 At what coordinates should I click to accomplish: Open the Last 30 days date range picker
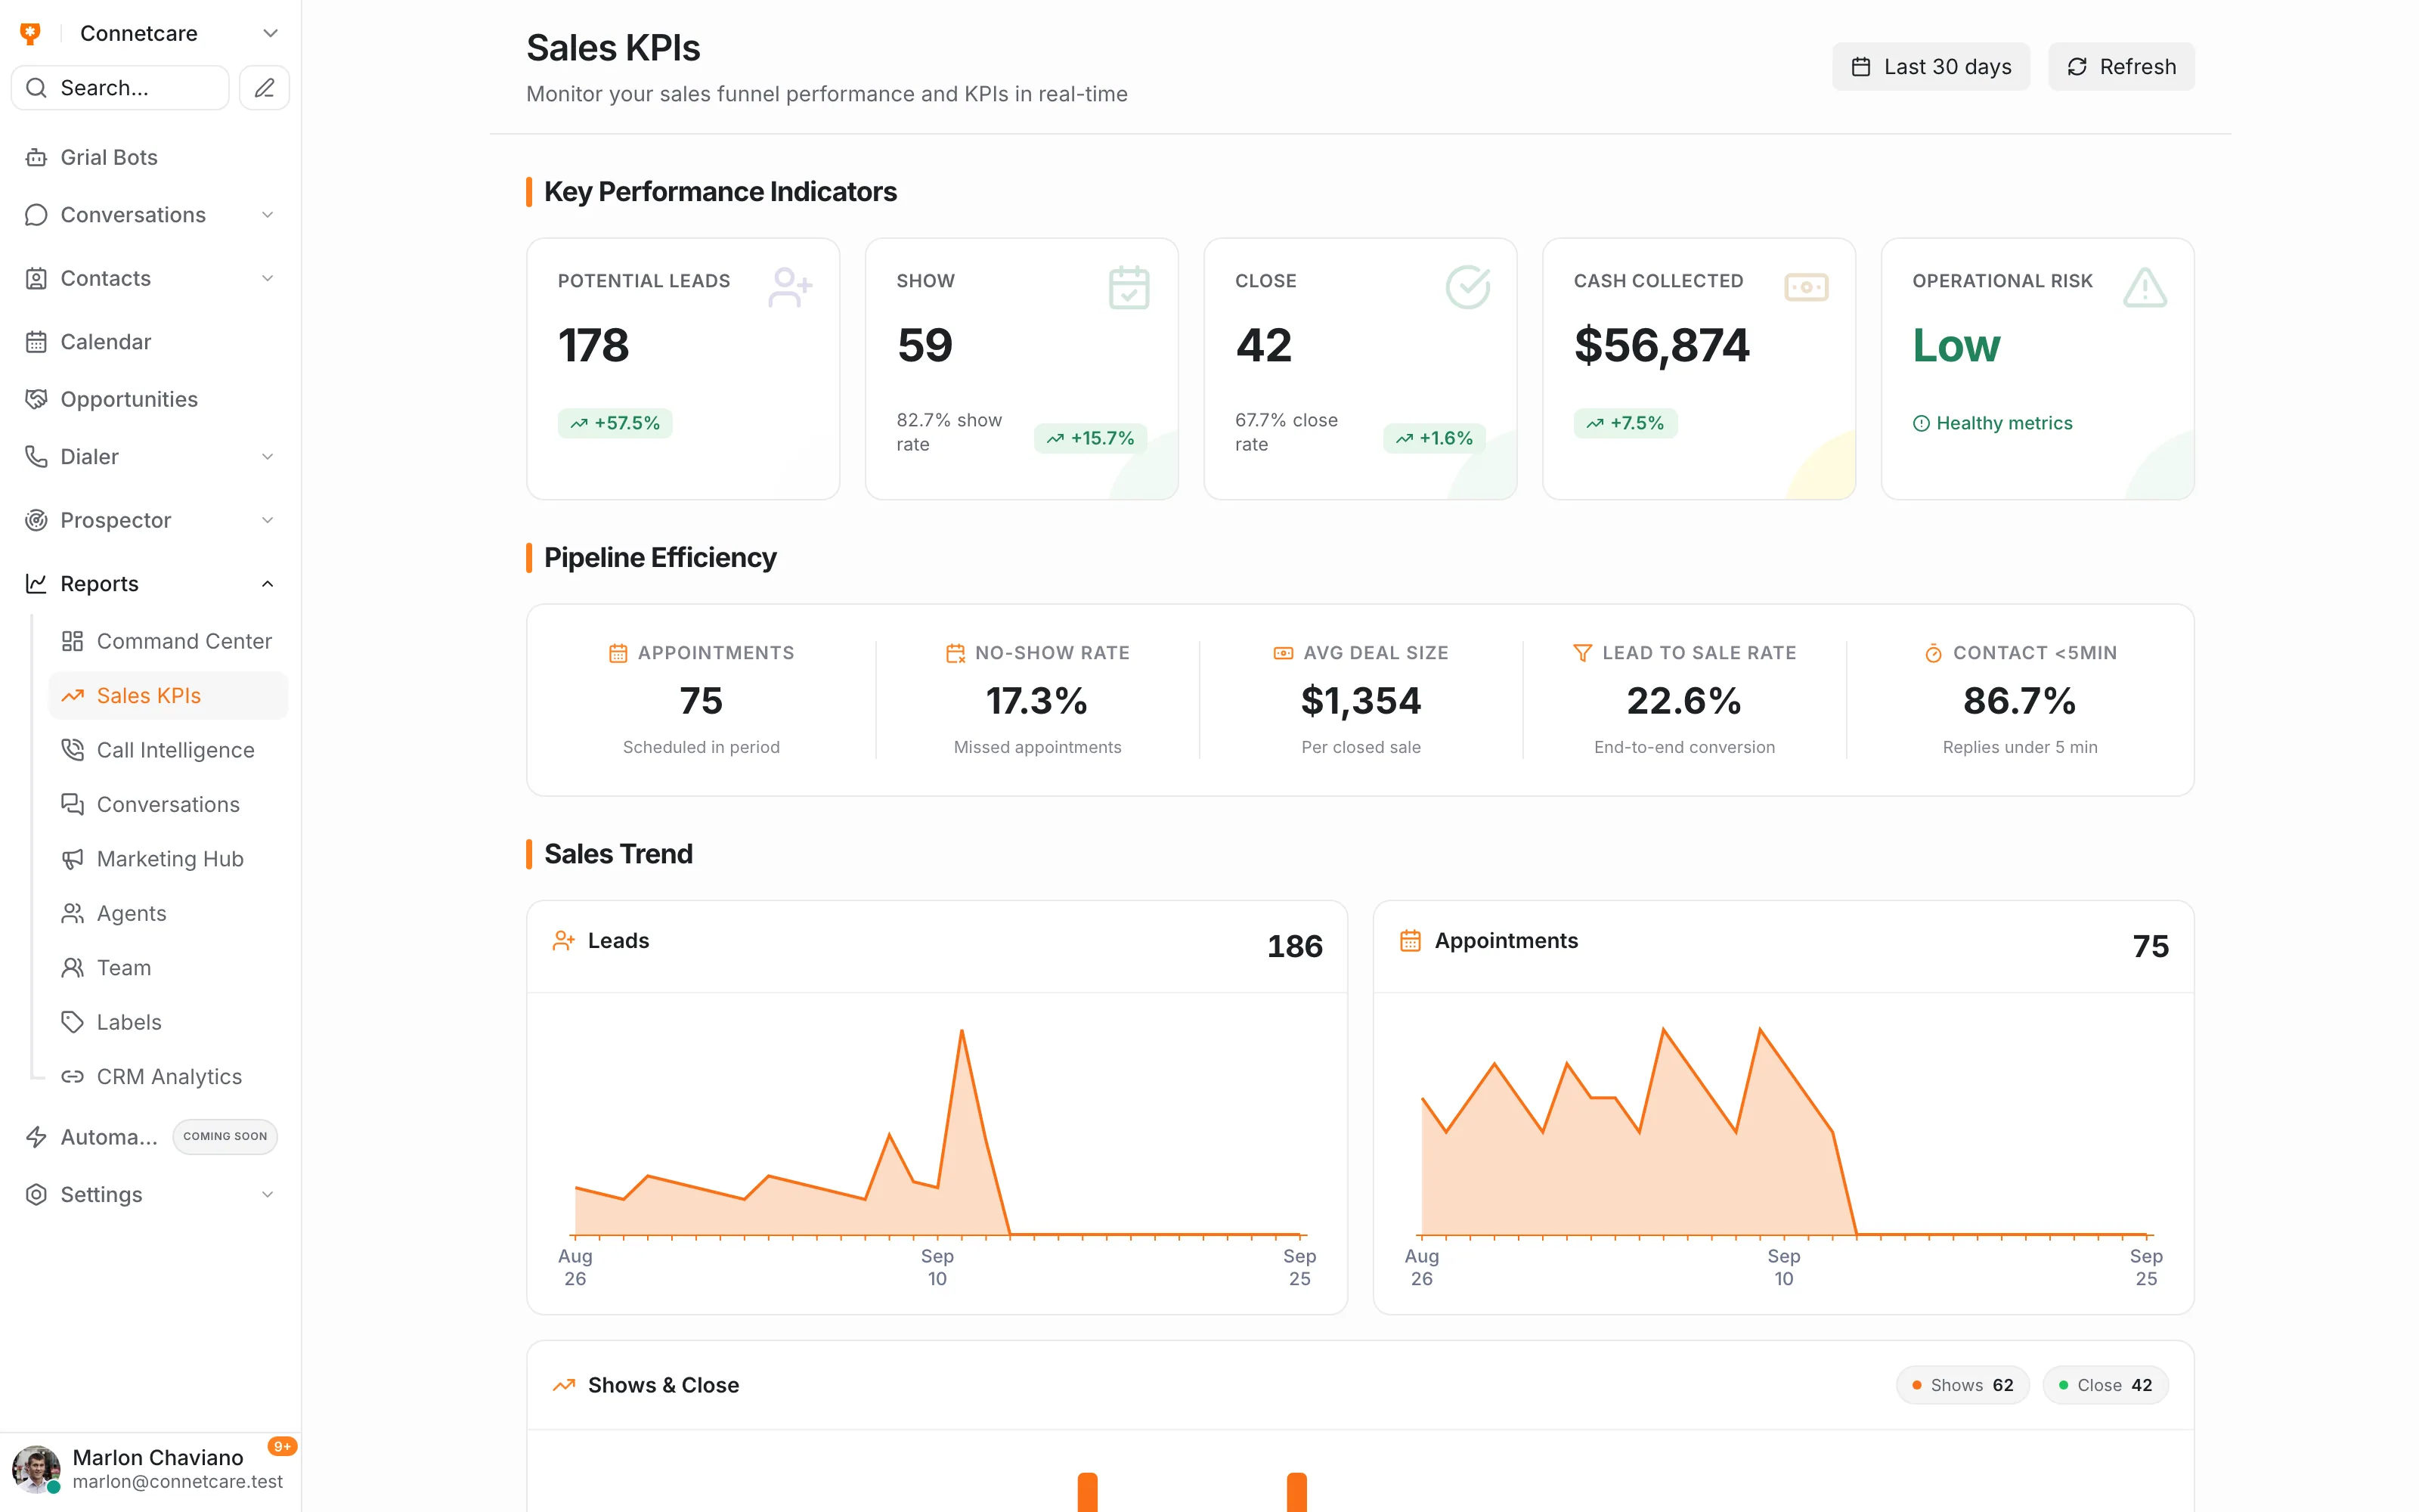point(1930,67)
